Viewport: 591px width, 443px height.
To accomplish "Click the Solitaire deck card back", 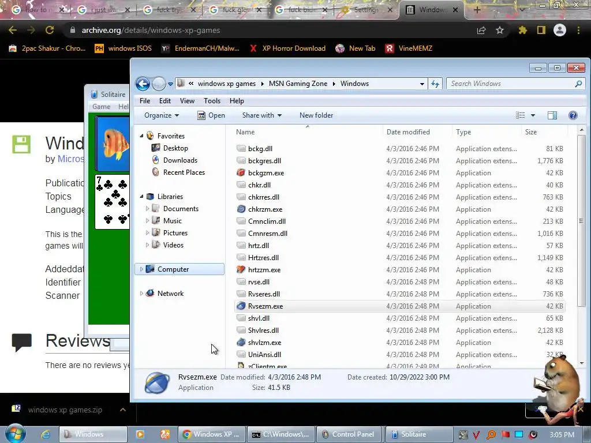I will tap(113, 144).
